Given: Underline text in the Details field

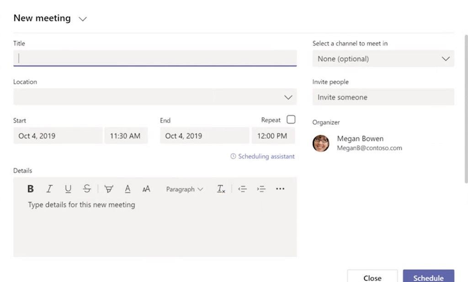Looking at the screenshot, I should pyautogui.click(x=68, y=188).
